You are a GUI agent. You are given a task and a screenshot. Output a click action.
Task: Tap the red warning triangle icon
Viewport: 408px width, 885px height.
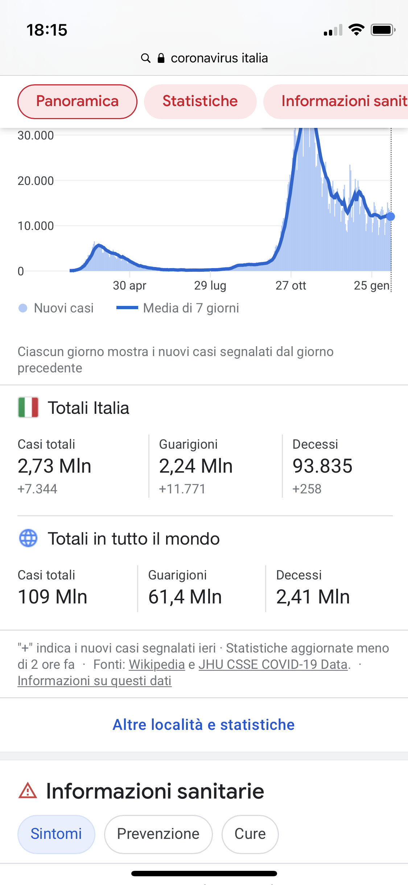[28, 791]
